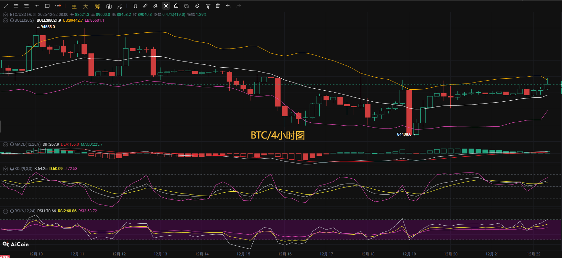
Task: Select the eraser tool in toolbar
Action: (x=156, y=6)
